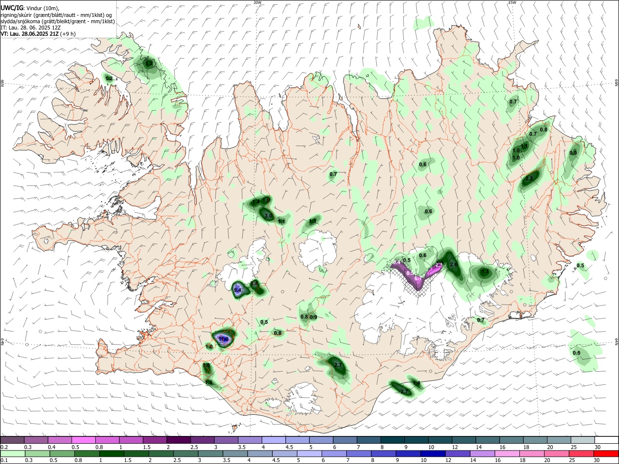Pick the royal blue 8 rain-scale swatch

pyautogui.click(x=383, y=453)
